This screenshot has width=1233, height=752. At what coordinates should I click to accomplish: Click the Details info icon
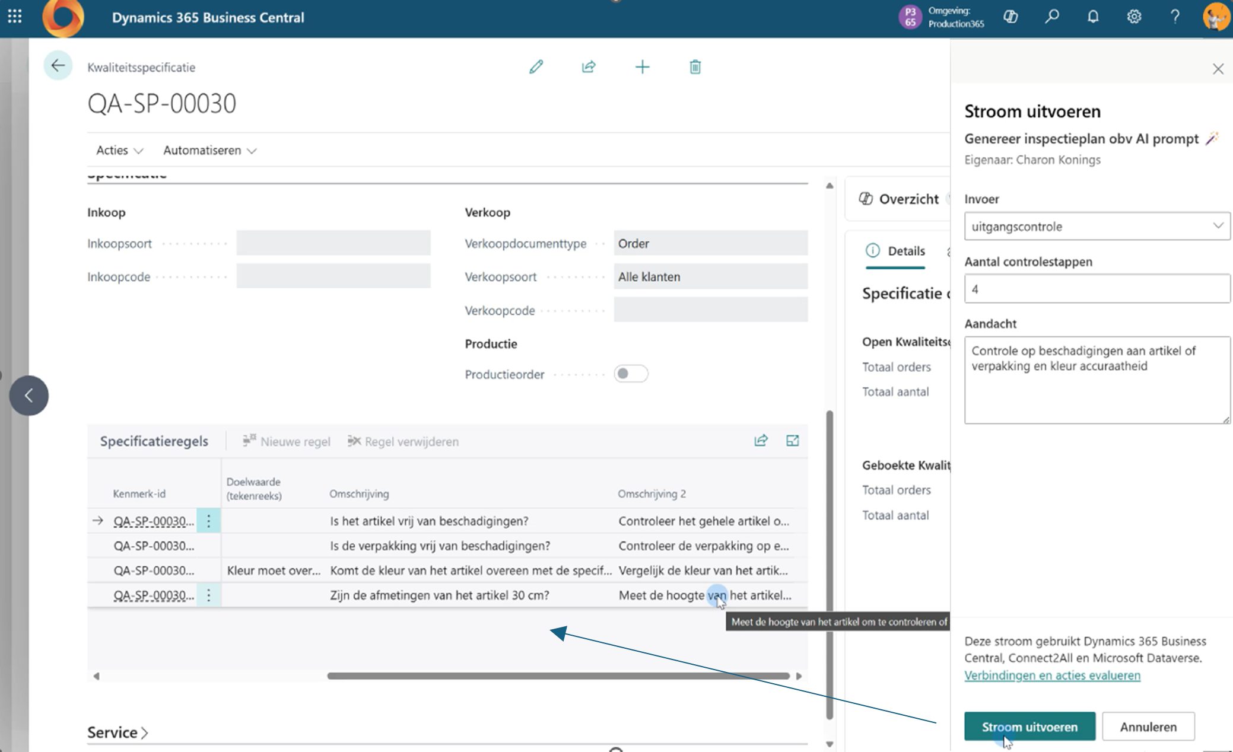pyautogui.click(x=873, y=251)
